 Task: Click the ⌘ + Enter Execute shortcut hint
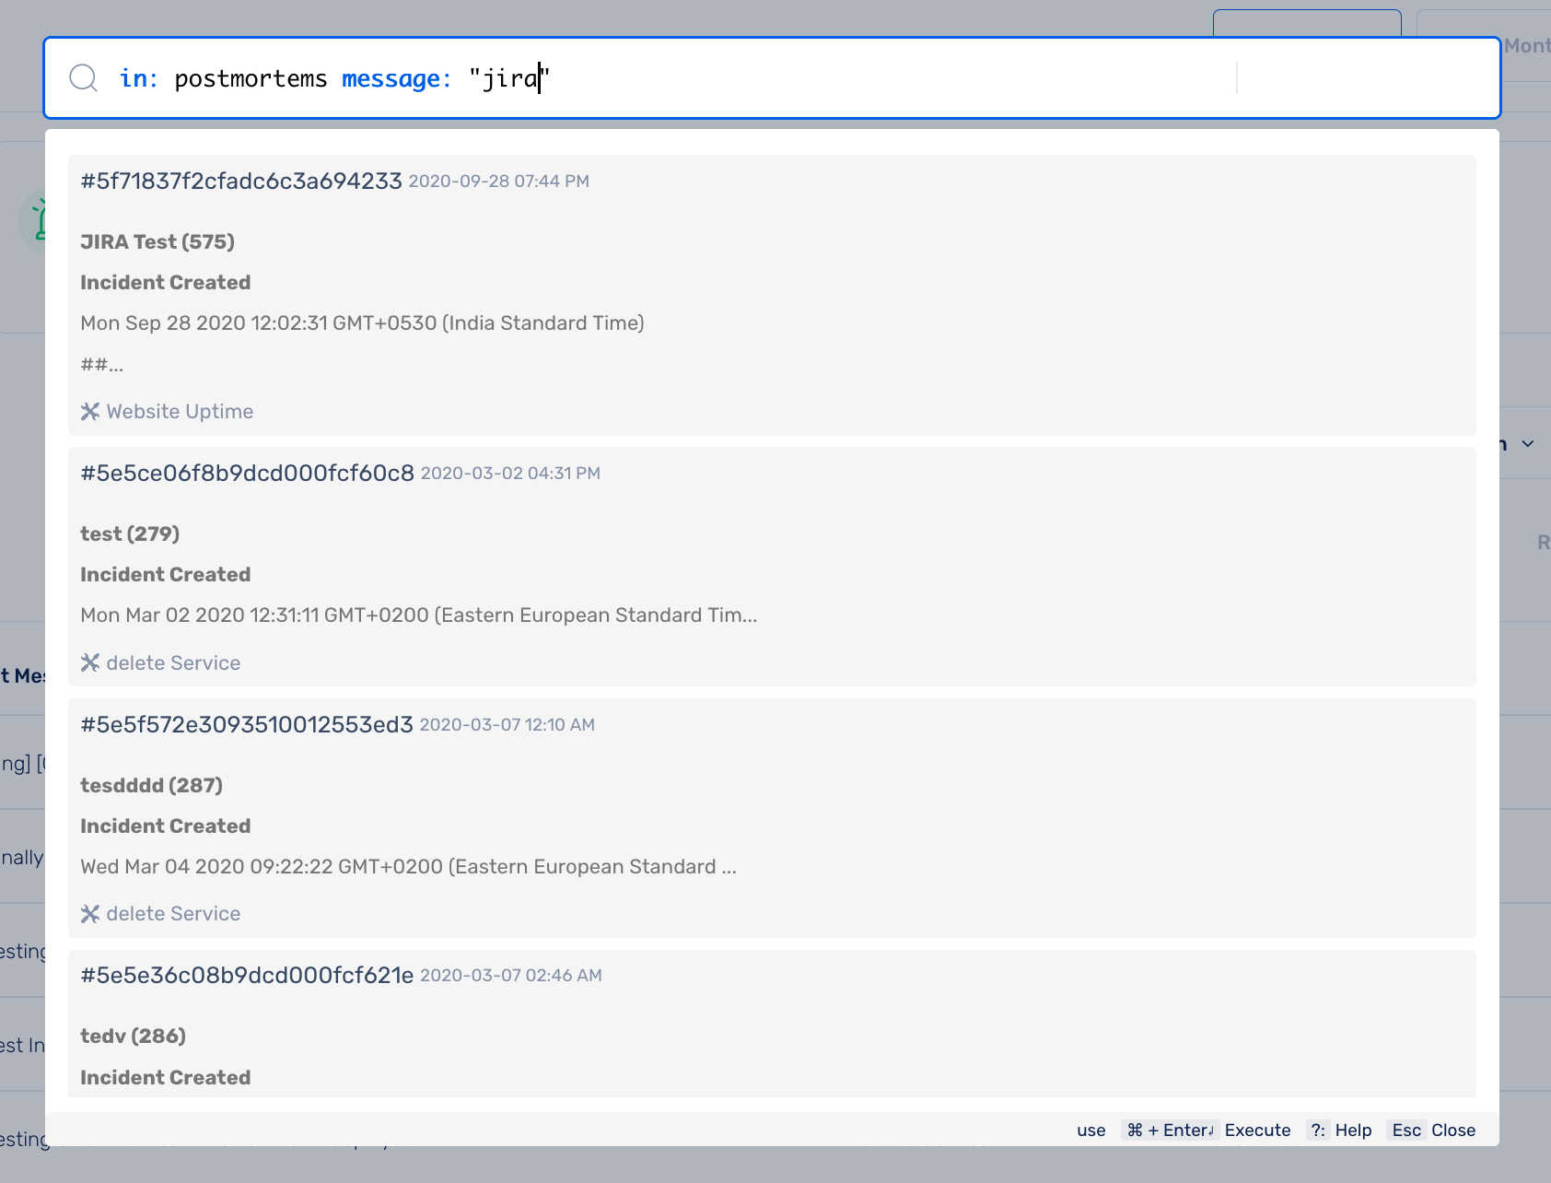[1207, 1130]
